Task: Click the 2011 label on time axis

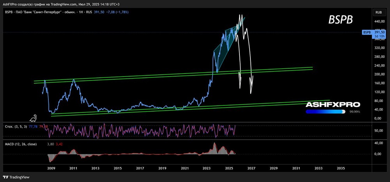Action: tap(73, 168)
